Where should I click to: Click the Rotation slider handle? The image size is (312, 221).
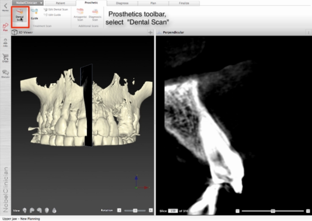pyautogui.click(x=135, y=210)
